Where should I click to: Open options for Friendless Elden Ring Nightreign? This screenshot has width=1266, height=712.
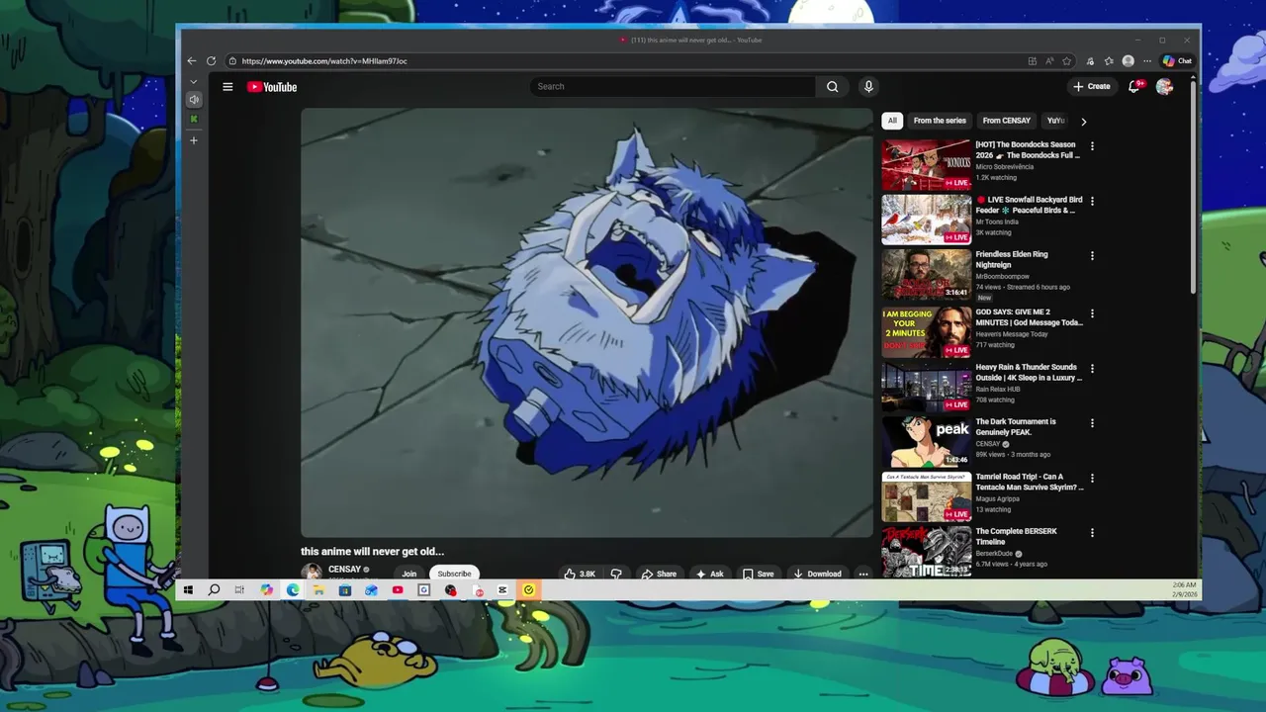coord(1092,256)
